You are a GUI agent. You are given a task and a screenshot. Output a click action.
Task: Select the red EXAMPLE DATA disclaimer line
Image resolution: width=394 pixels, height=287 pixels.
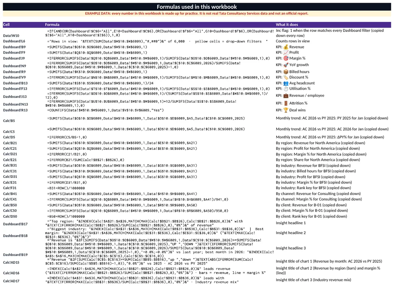pos(197,13)
